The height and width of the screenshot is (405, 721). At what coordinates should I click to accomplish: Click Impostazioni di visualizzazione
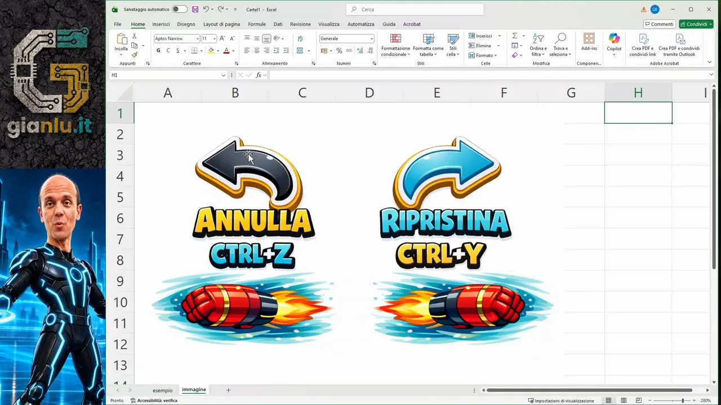click(561, 400)
